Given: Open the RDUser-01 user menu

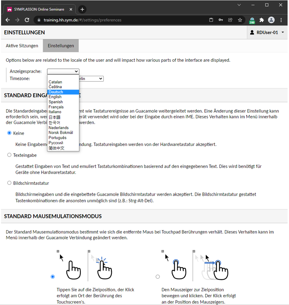Looking at the screenshot, I should pos(267,32).
